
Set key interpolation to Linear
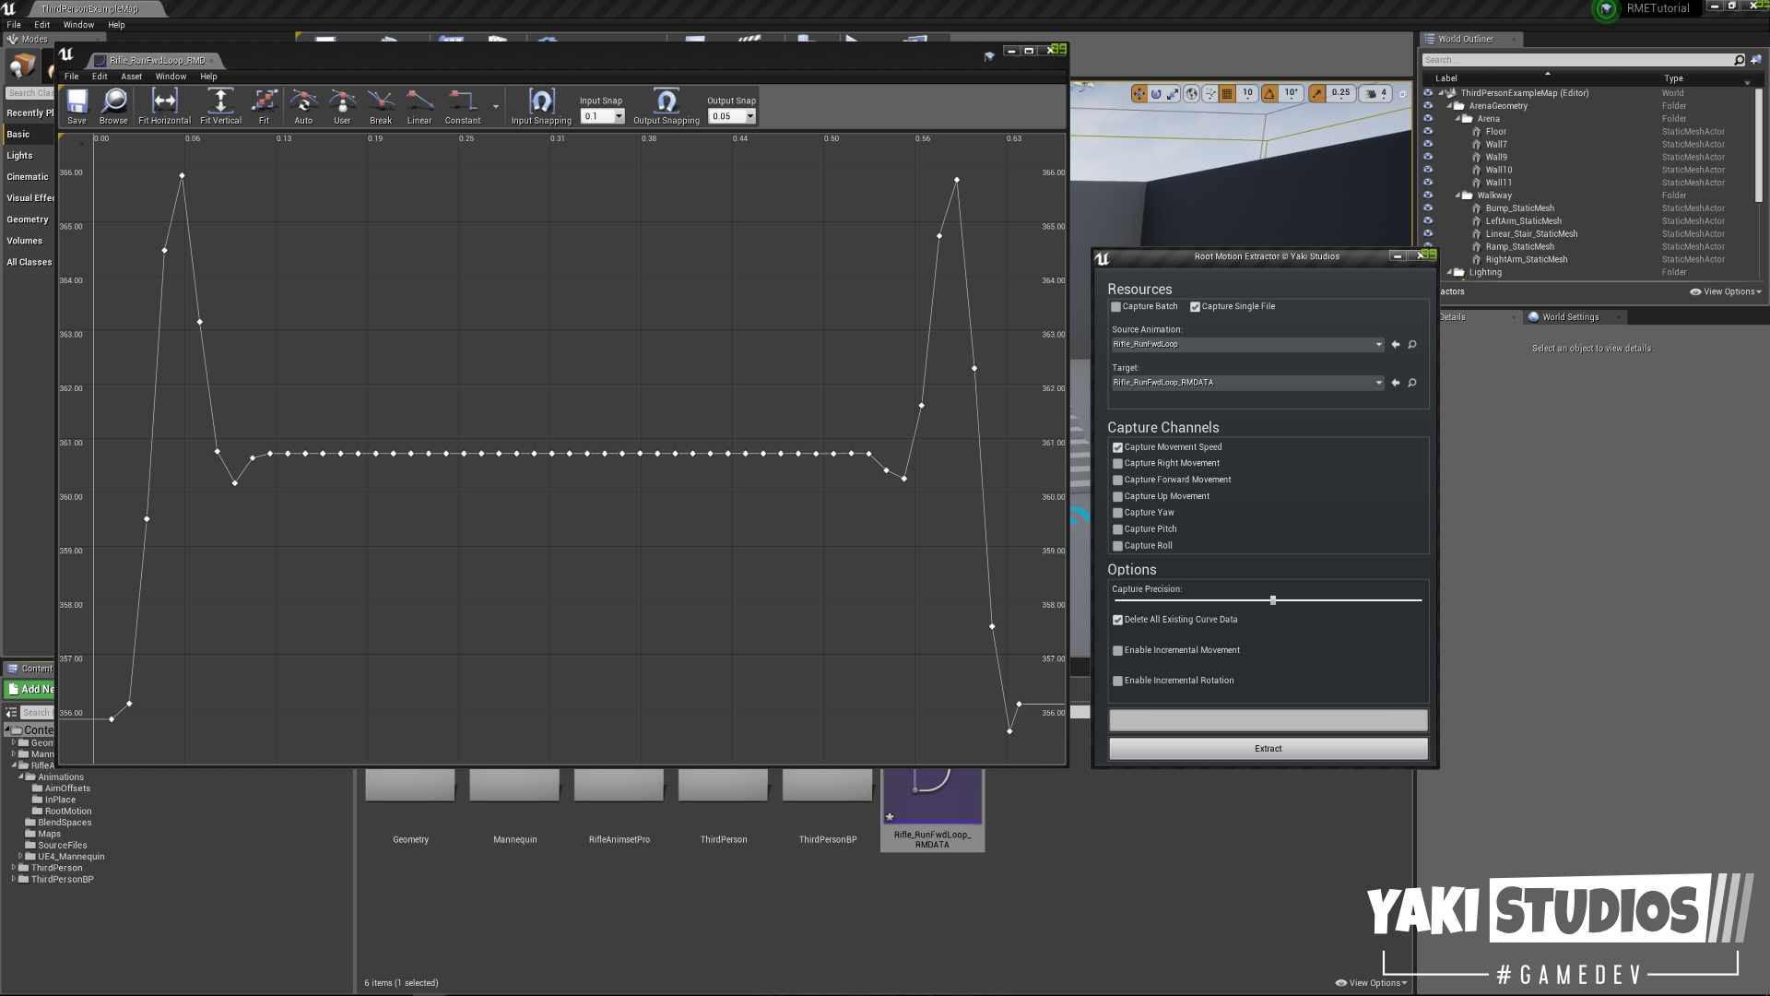click(419, 106)
